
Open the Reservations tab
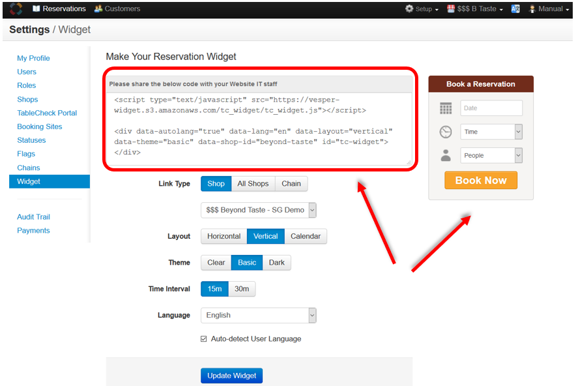(59, 8)
